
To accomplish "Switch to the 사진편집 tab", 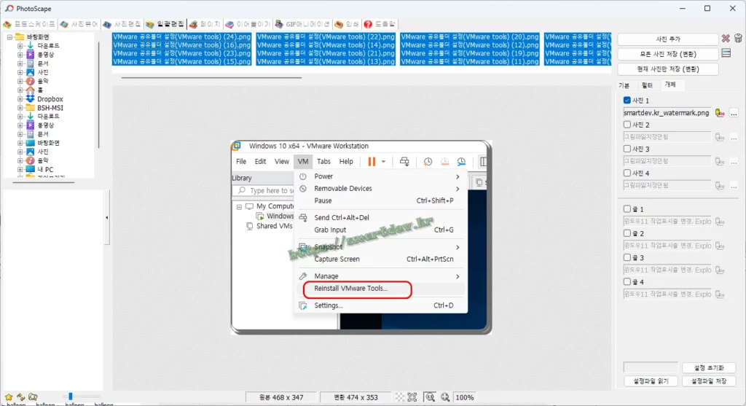I will [x=122, y=24].
